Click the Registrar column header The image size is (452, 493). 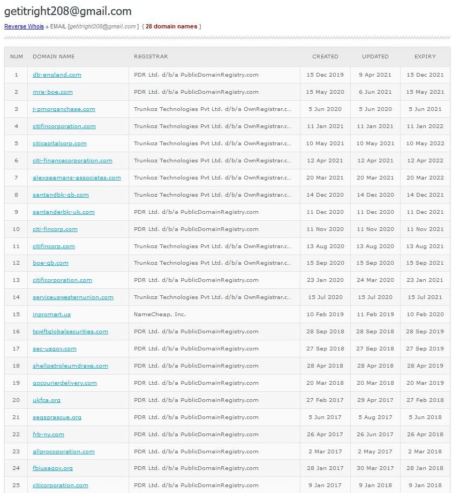pos(150,57)
